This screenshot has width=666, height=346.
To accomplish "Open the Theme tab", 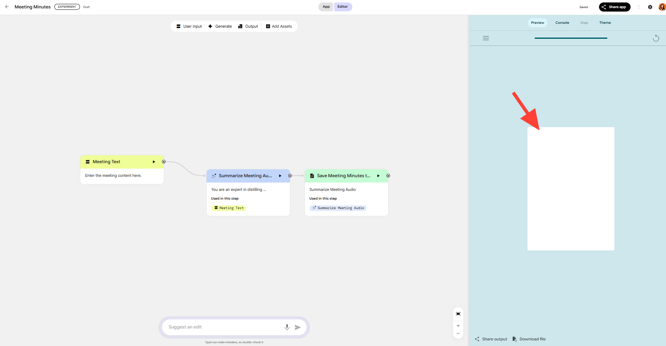I will click(x=605, y=23).
